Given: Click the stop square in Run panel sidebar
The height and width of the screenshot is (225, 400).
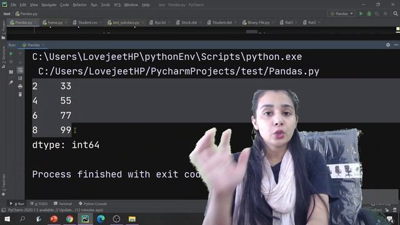Looking at the screenshot, I should coord(11,62).
